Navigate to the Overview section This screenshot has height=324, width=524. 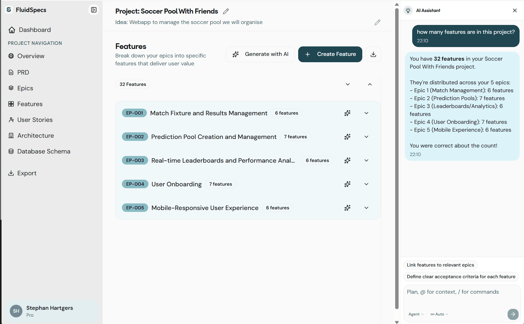(31, 56)
